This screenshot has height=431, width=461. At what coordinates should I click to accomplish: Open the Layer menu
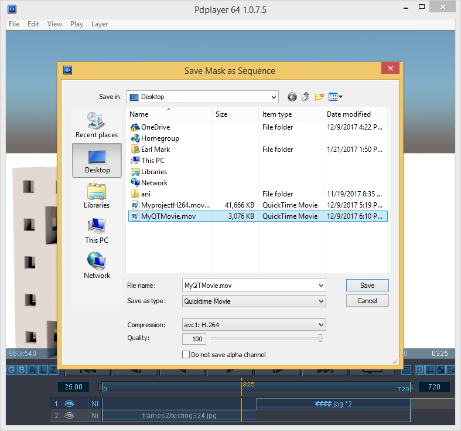100,24
